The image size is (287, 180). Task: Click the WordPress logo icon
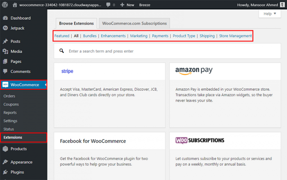pos(5,5)
